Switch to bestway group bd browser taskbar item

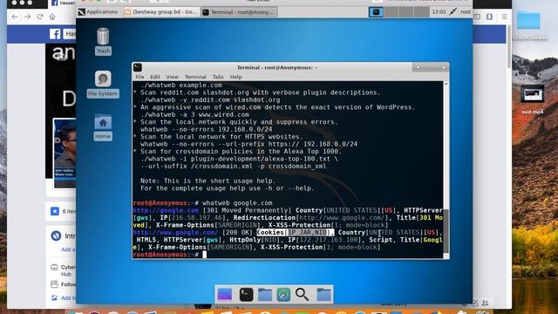[160, 11]
